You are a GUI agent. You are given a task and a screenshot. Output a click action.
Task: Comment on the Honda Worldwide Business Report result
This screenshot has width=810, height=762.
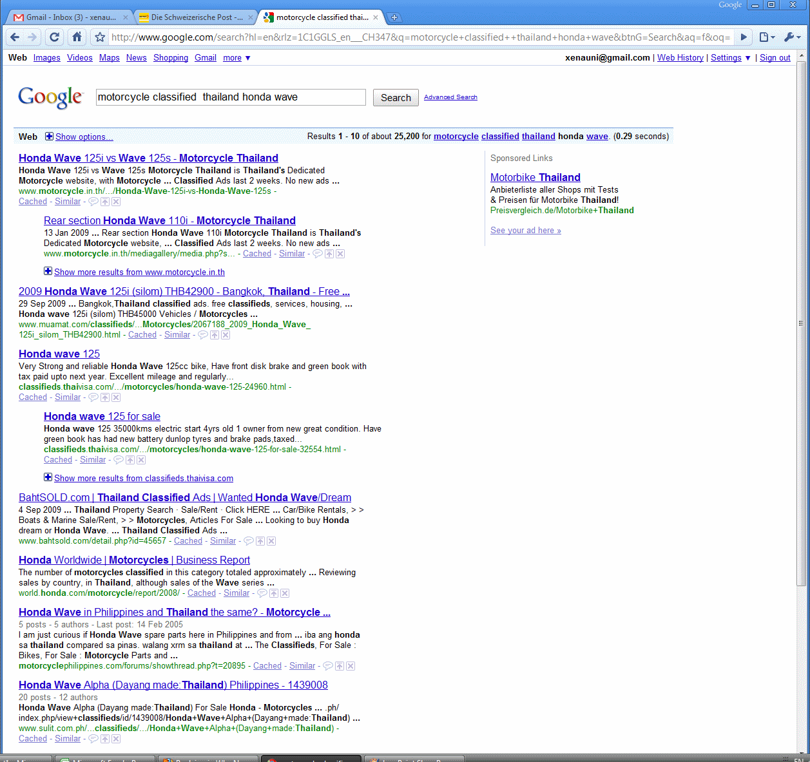tap(262, 593)
